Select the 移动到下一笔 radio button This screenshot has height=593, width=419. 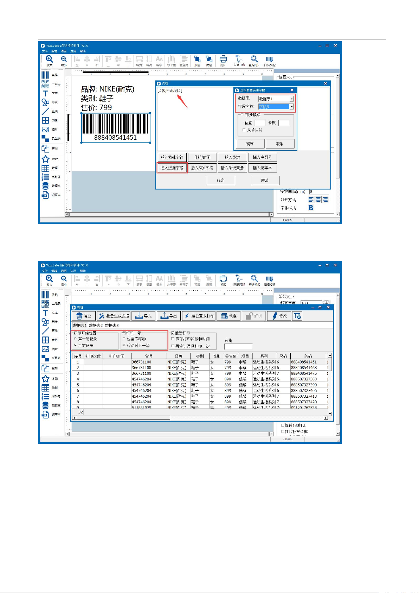(124, 345)
